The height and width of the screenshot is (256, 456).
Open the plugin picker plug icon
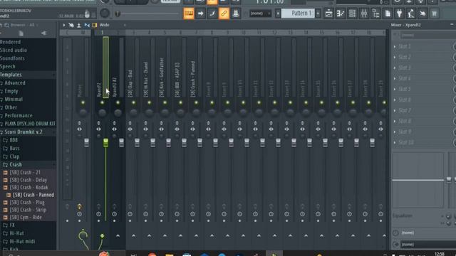tap(399, 14)
